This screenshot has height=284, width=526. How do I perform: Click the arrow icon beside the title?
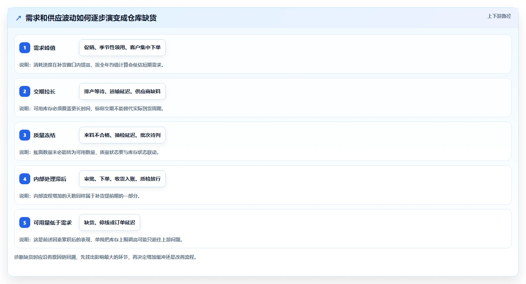point(19,18)
